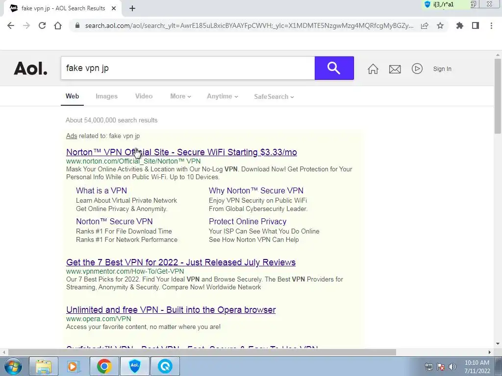The height and width of the screenshot is (376, 502).
Task: Open the taskbar clock showing 10:10 AM
Action: (x=477, y=367)
